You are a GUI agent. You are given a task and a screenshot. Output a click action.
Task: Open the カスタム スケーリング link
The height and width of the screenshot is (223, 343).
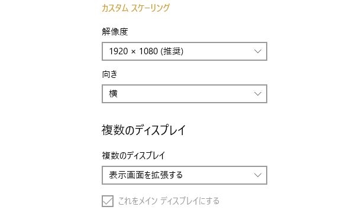pyautogui.click(x=135, y=8)
